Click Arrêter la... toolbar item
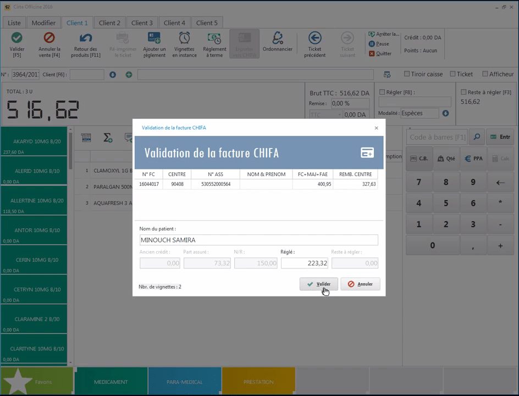 coord(384,34)
